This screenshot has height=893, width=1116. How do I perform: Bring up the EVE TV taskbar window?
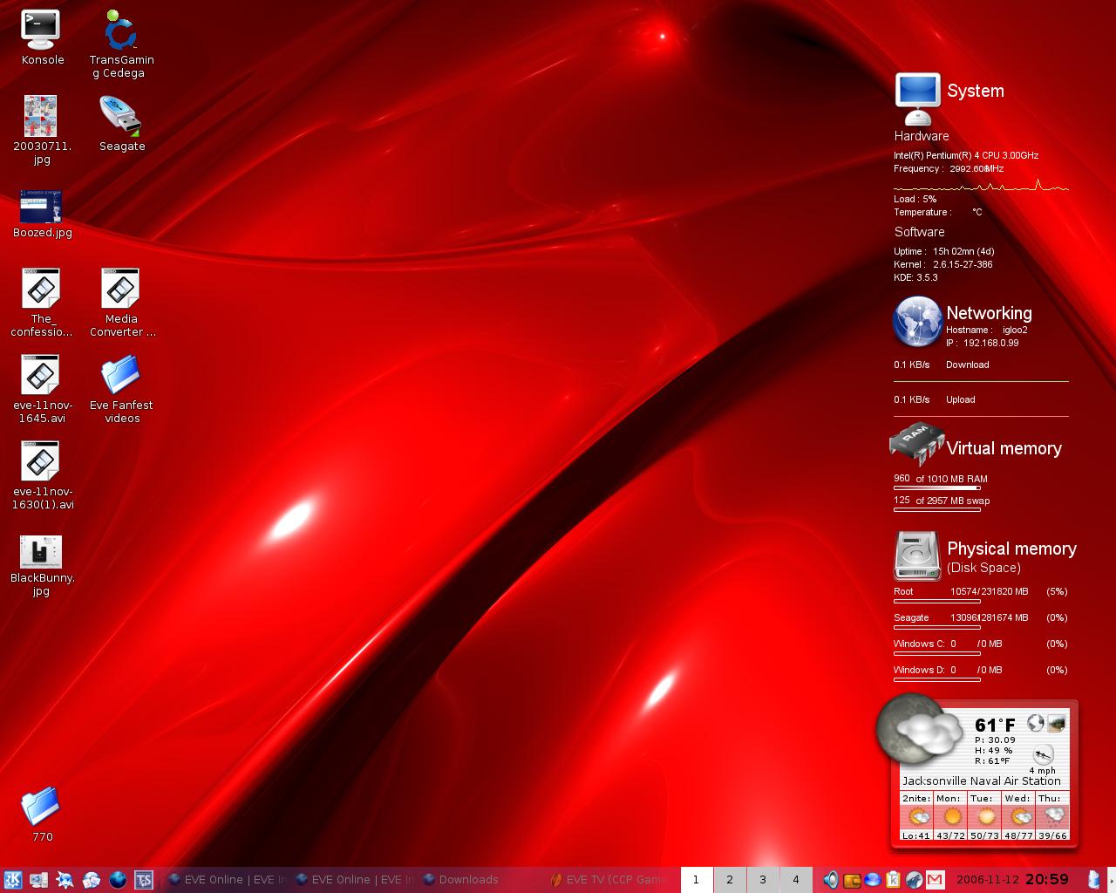coord(610,879)
